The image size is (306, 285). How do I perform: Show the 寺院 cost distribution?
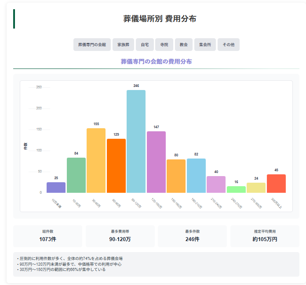(x=164, y=45)
